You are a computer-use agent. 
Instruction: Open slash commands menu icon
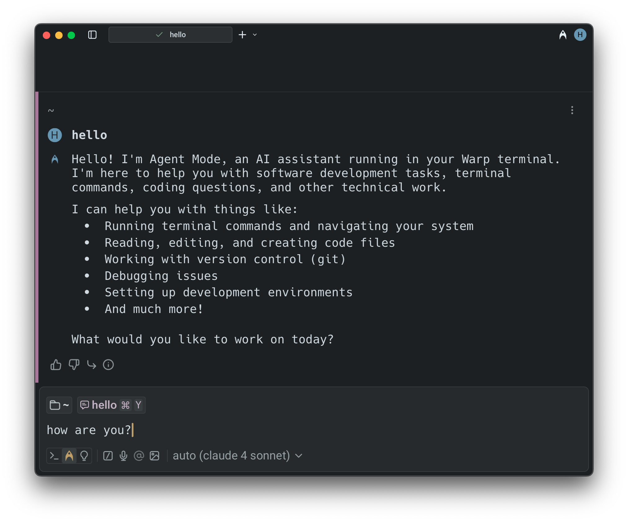[x=108, y=456]
